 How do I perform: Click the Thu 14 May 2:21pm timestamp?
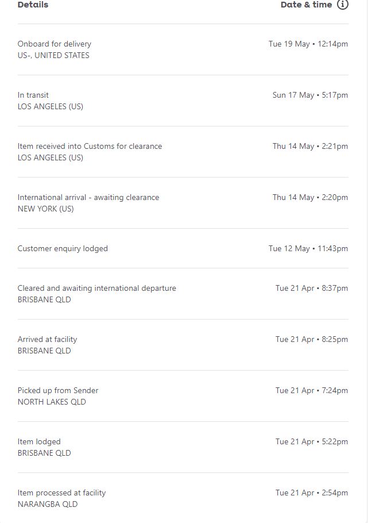pos(310,146)
